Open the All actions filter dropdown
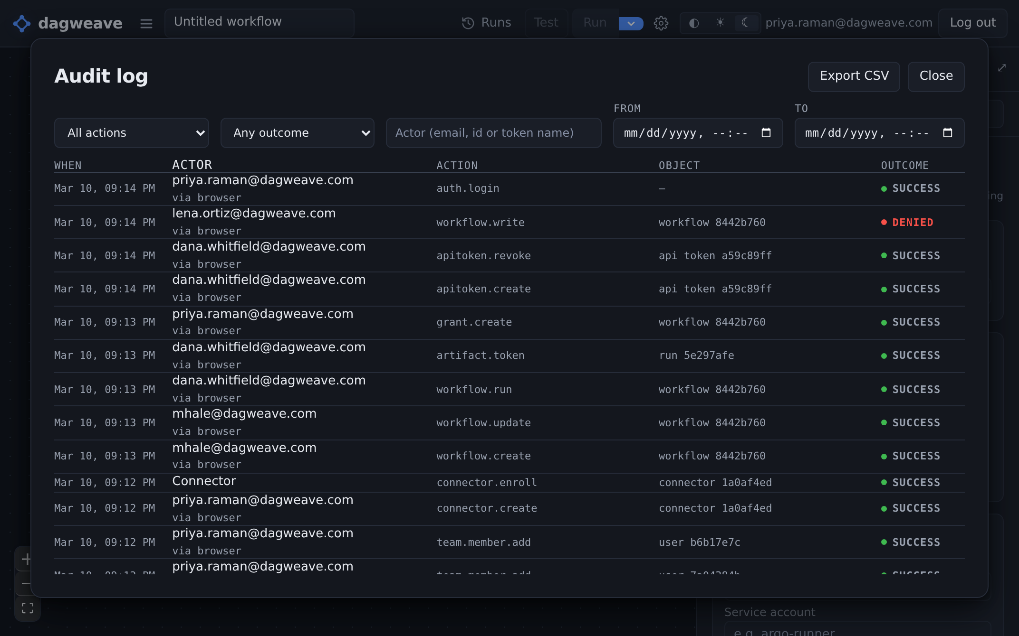This screenshot has height=636, width=1019. [x=132, y=133]
